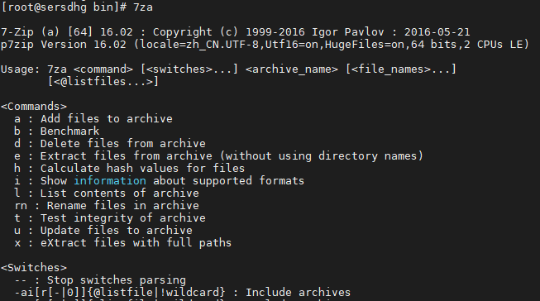The image size is (540, 301).
Task: Click "Calculate hash values for files" text
Action: coord(142,169)
